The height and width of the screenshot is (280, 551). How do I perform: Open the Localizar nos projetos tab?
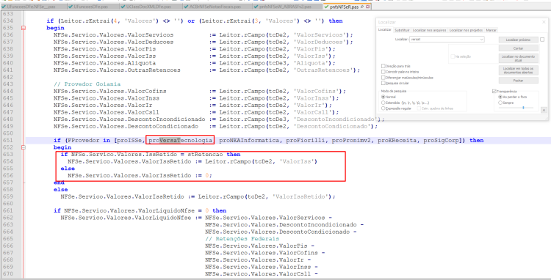(466, 30)
